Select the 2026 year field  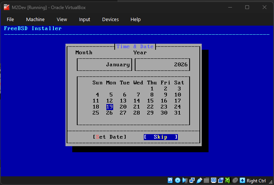coord(162,64)
